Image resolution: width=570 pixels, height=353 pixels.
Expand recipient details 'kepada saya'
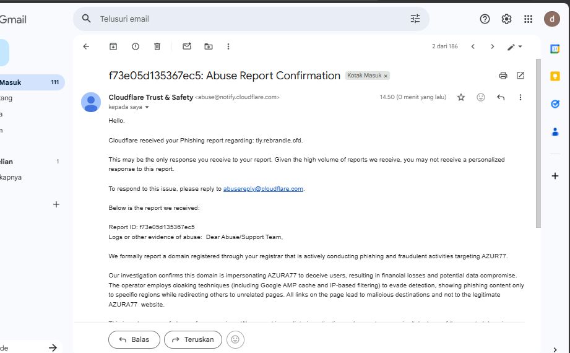(147, 107)
